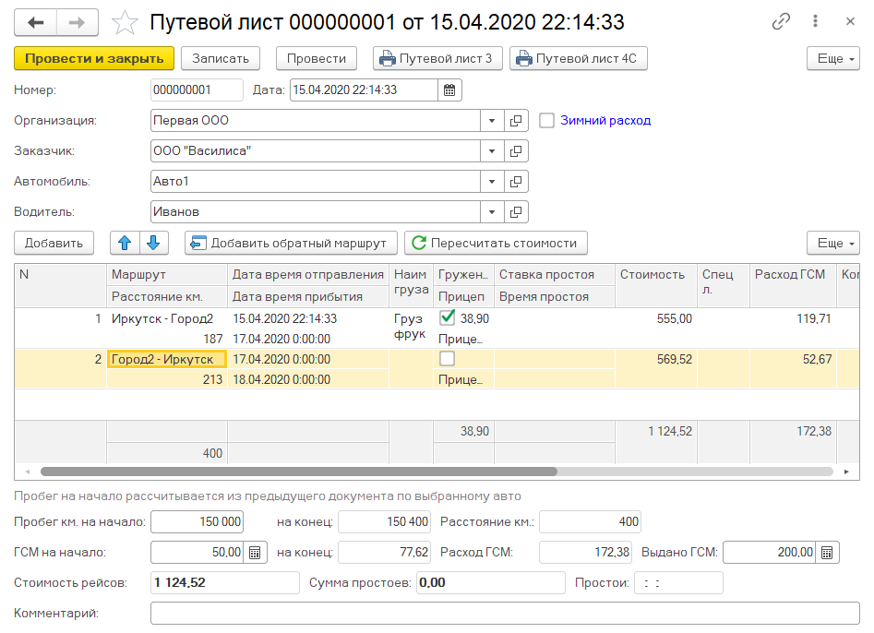The image size is (874, 633).
Task: Expand the Автомобиль dropdown
Action: point(492,181)
